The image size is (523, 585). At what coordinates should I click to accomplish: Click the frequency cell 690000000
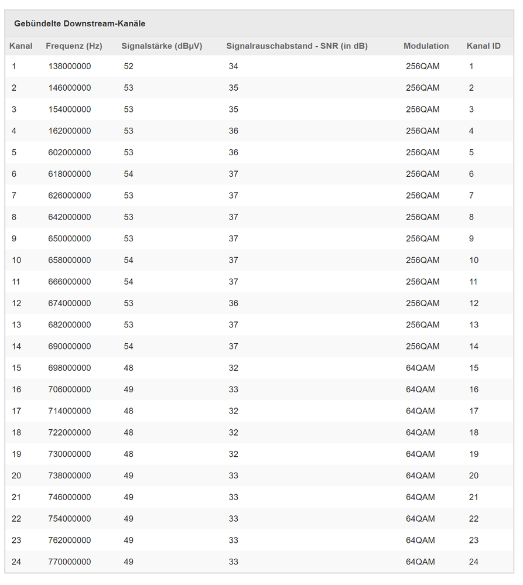click(70, 347)
